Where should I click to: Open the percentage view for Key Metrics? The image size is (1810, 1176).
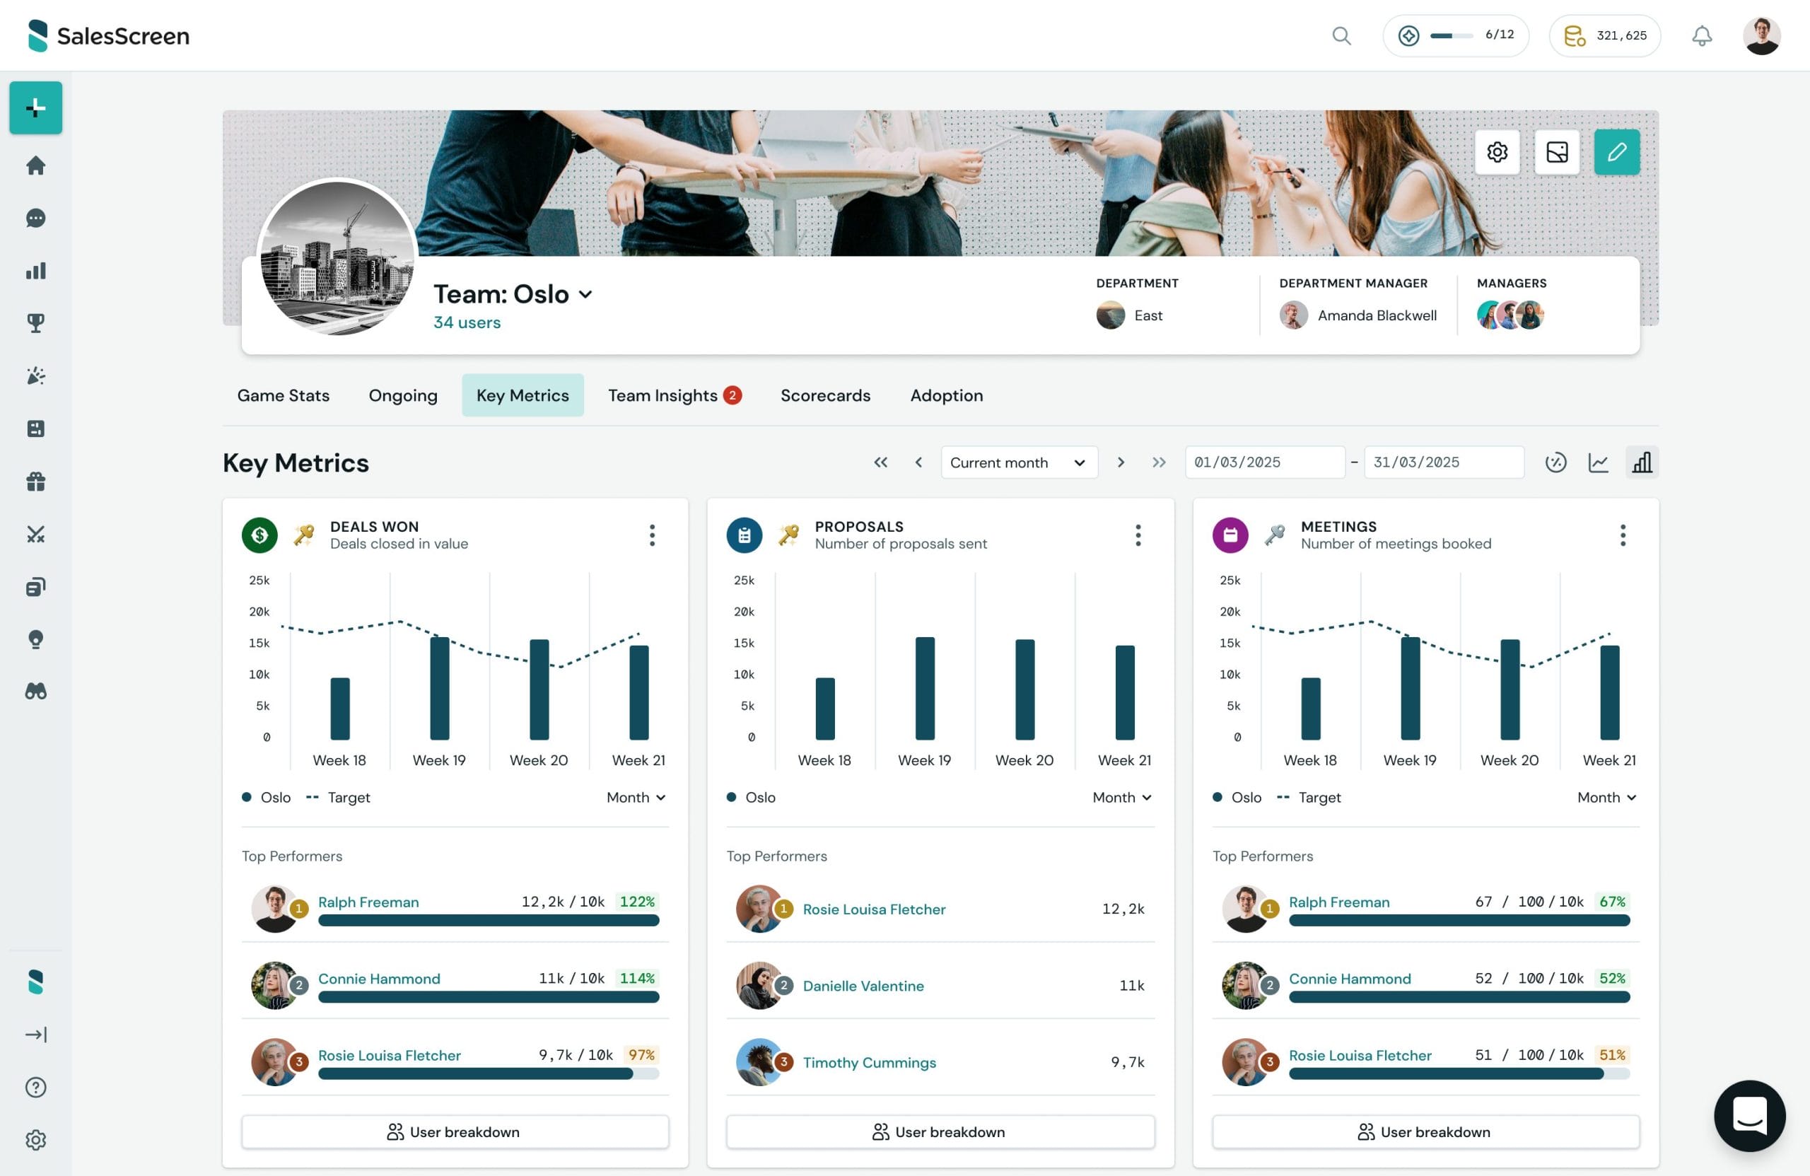tap(1556, 462)
